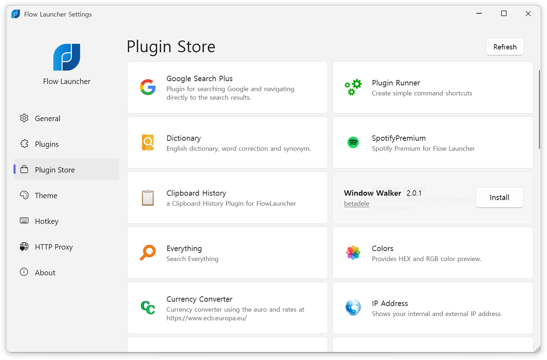
Task: Click the Dictionary magnifier book icon
Action: point(148,143)
